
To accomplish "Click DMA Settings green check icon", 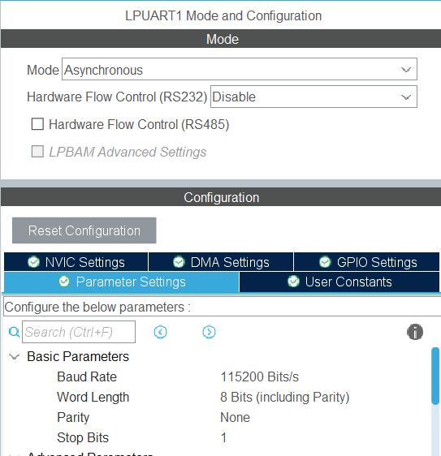I will tap(179, 262).
